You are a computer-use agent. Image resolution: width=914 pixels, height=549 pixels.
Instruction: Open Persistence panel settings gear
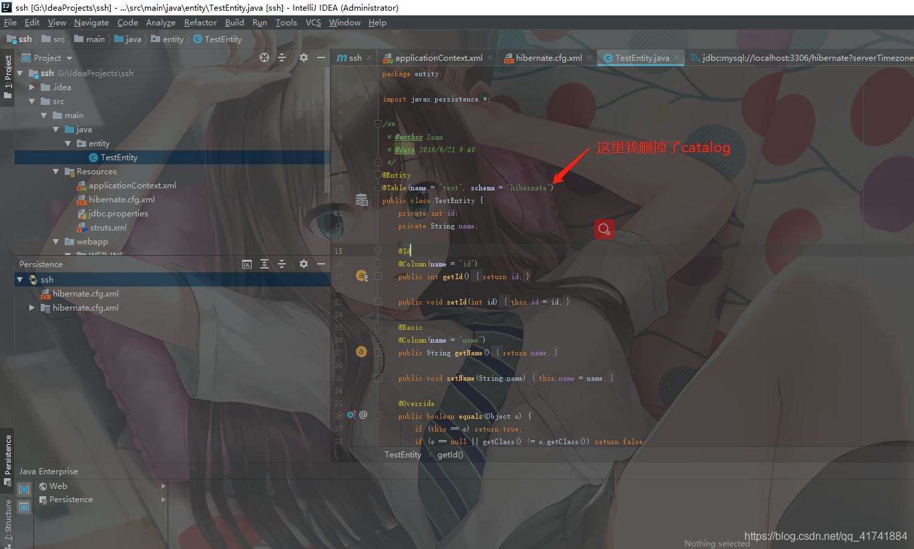(x=304, y=264)
